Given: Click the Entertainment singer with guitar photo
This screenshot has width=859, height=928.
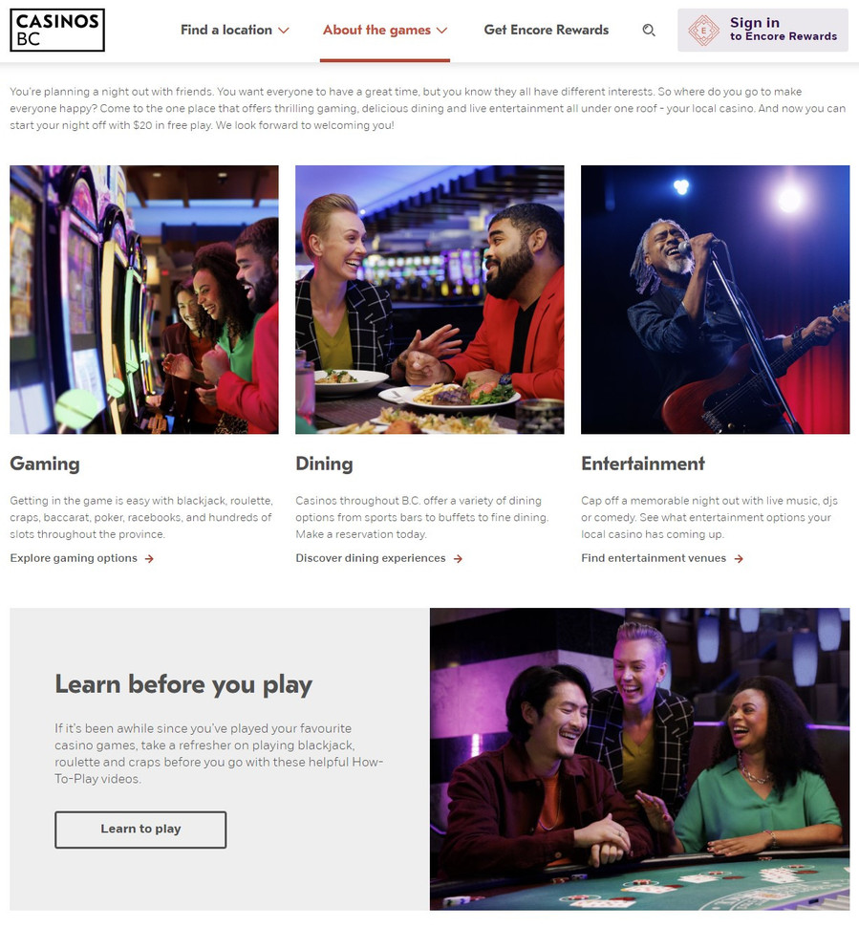Looking at the screenshot, I should [716, 299].
